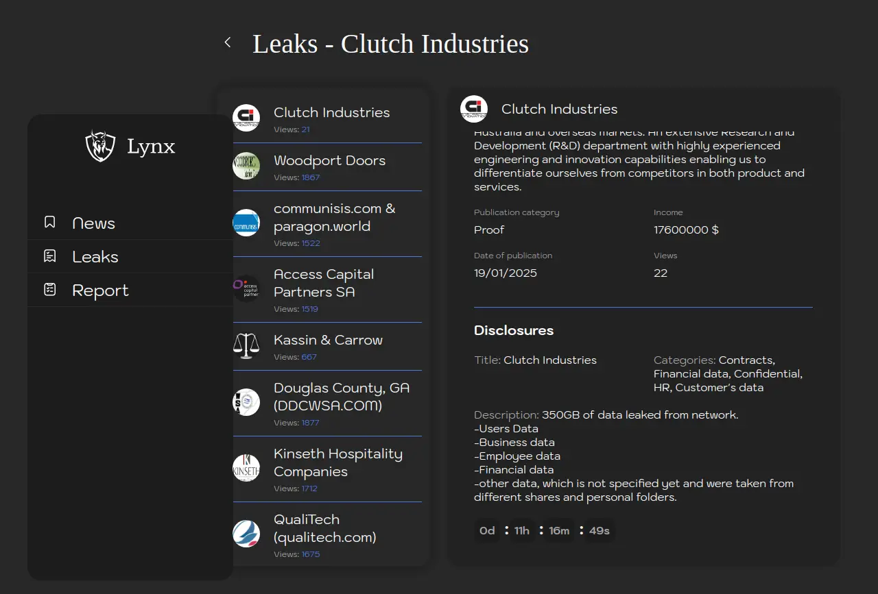Click the Report checklist icon
878x594 pixels.
coord(50,290)
